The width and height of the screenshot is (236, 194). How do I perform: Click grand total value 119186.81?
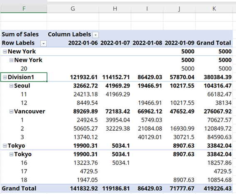point(116,189)
